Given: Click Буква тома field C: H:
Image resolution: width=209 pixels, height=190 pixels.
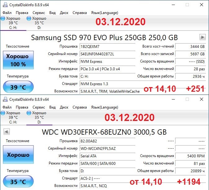Looking at the screenshot, I should pyautogui.click(x=107, y=76).
